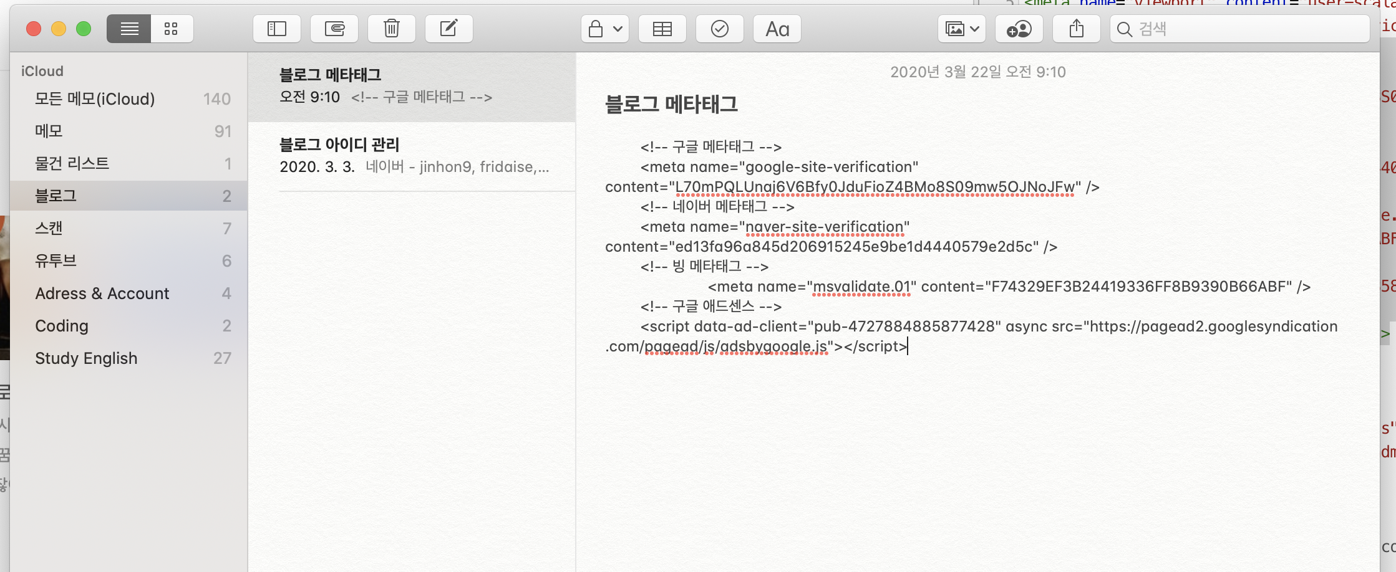
Task: Select the 블로그 메타태그 note in list
Action: tap(412, 87)
